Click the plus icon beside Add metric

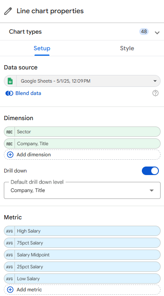[x=10, y=290]
